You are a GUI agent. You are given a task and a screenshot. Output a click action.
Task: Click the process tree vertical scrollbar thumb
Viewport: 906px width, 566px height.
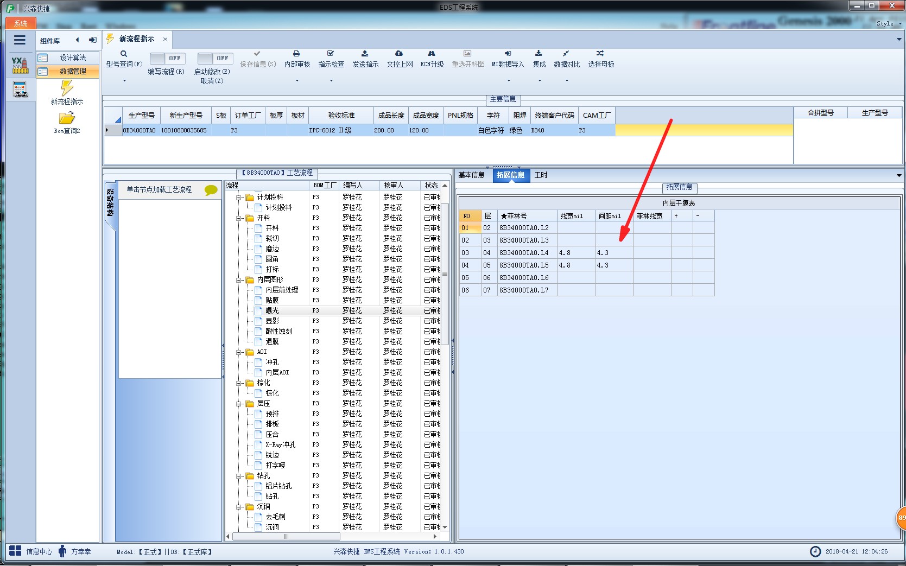click(445, 274)
